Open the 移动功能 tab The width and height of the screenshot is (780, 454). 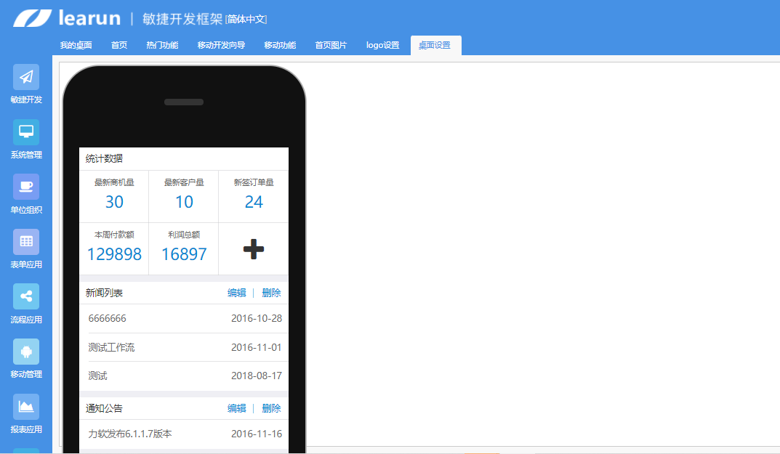(280, 45)
